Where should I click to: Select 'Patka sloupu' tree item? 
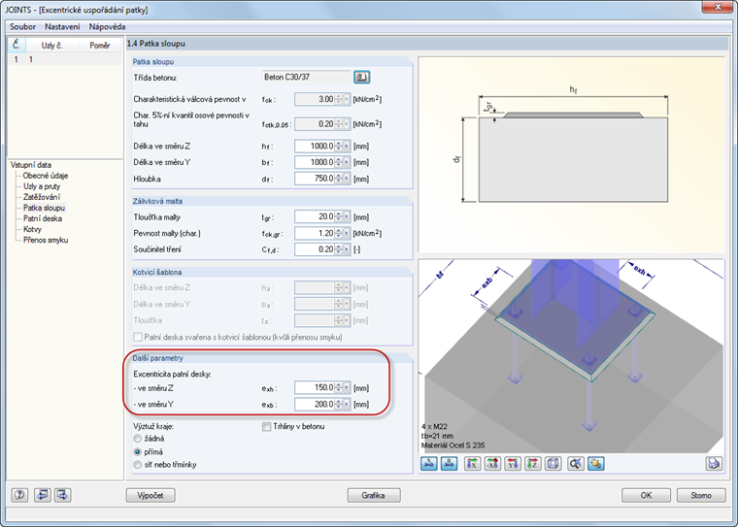[45, 208]
